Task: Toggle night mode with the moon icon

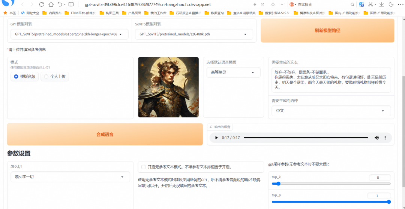Action: 391,4
